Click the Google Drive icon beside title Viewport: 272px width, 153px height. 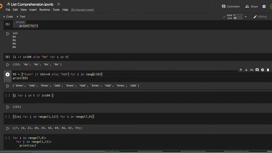tap(8, 4)
